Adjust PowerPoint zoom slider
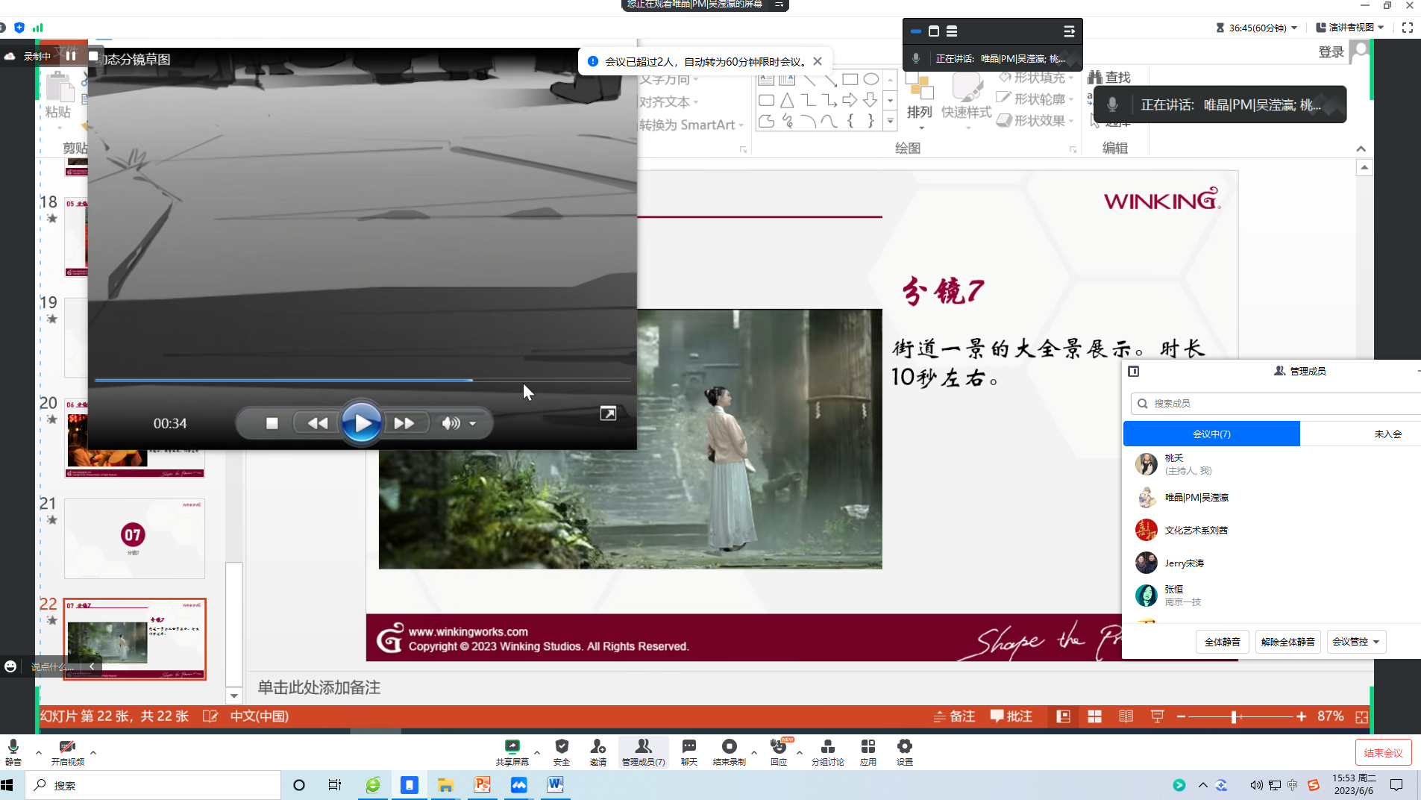This screenshot has width=1421, height=800. coord(1235,716)
